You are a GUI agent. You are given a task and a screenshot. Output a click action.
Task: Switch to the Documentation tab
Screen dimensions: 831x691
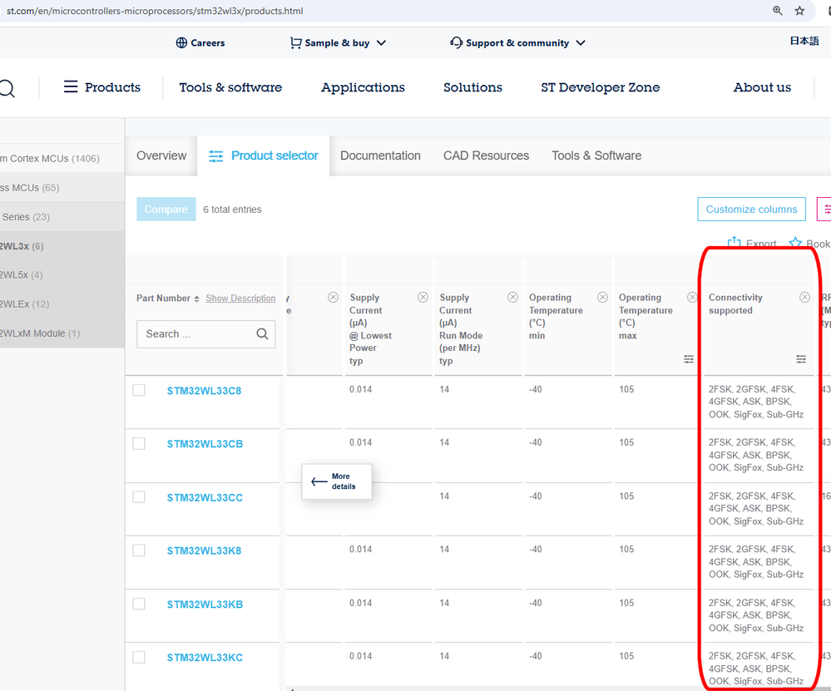380,155
